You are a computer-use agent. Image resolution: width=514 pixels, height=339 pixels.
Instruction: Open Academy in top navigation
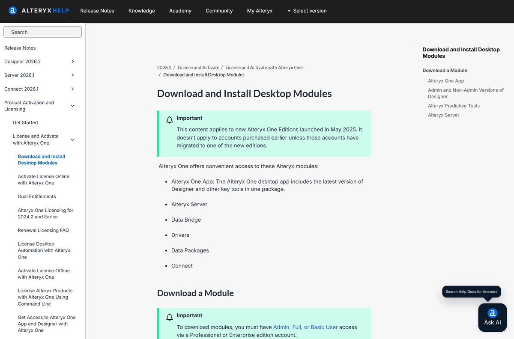180,11
